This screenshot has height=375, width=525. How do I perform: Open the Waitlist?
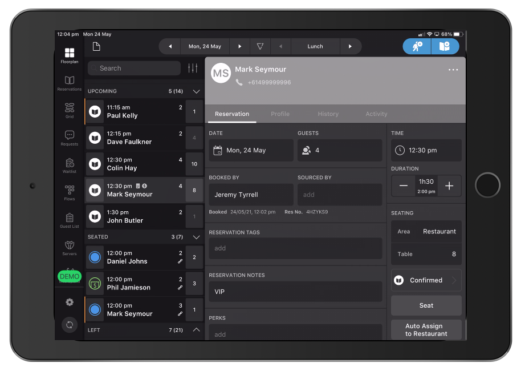69,166
